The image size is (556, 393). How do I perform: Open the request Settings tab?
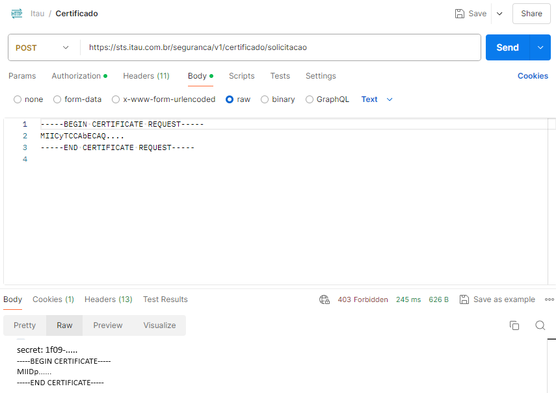point(321,76)
